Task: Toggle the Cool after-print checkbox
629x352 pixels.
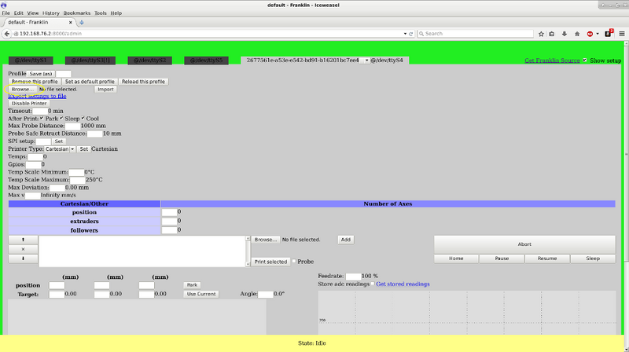Action: [83, 119]
